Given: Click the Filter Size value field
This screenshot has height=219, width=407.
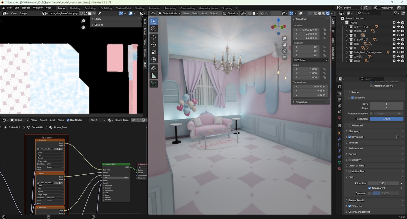Looking at the screenshot, I should click(x=384, y=183).
